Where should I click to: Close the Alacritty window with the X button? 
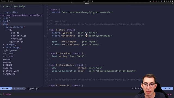click(173, 4)
